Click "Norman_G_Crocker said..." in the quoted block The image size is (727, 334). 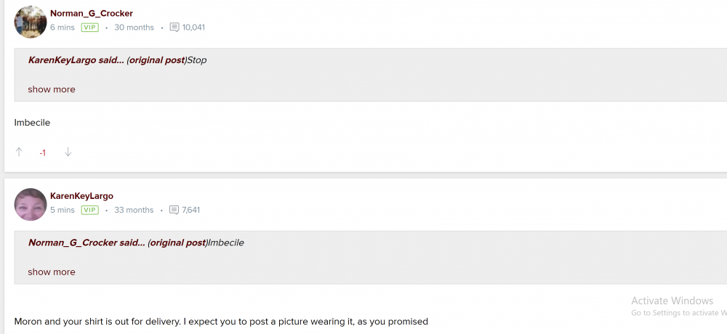click(86, 243)
